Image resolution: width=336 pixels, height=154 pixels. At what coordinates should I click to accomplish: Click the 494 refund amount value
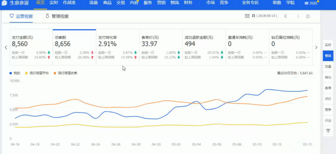190,44
